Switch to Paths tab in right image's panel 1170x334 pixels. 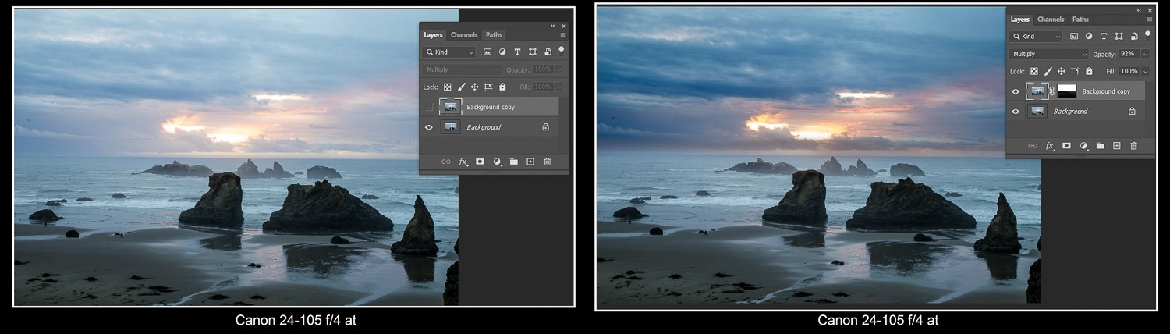[1080, 20]
